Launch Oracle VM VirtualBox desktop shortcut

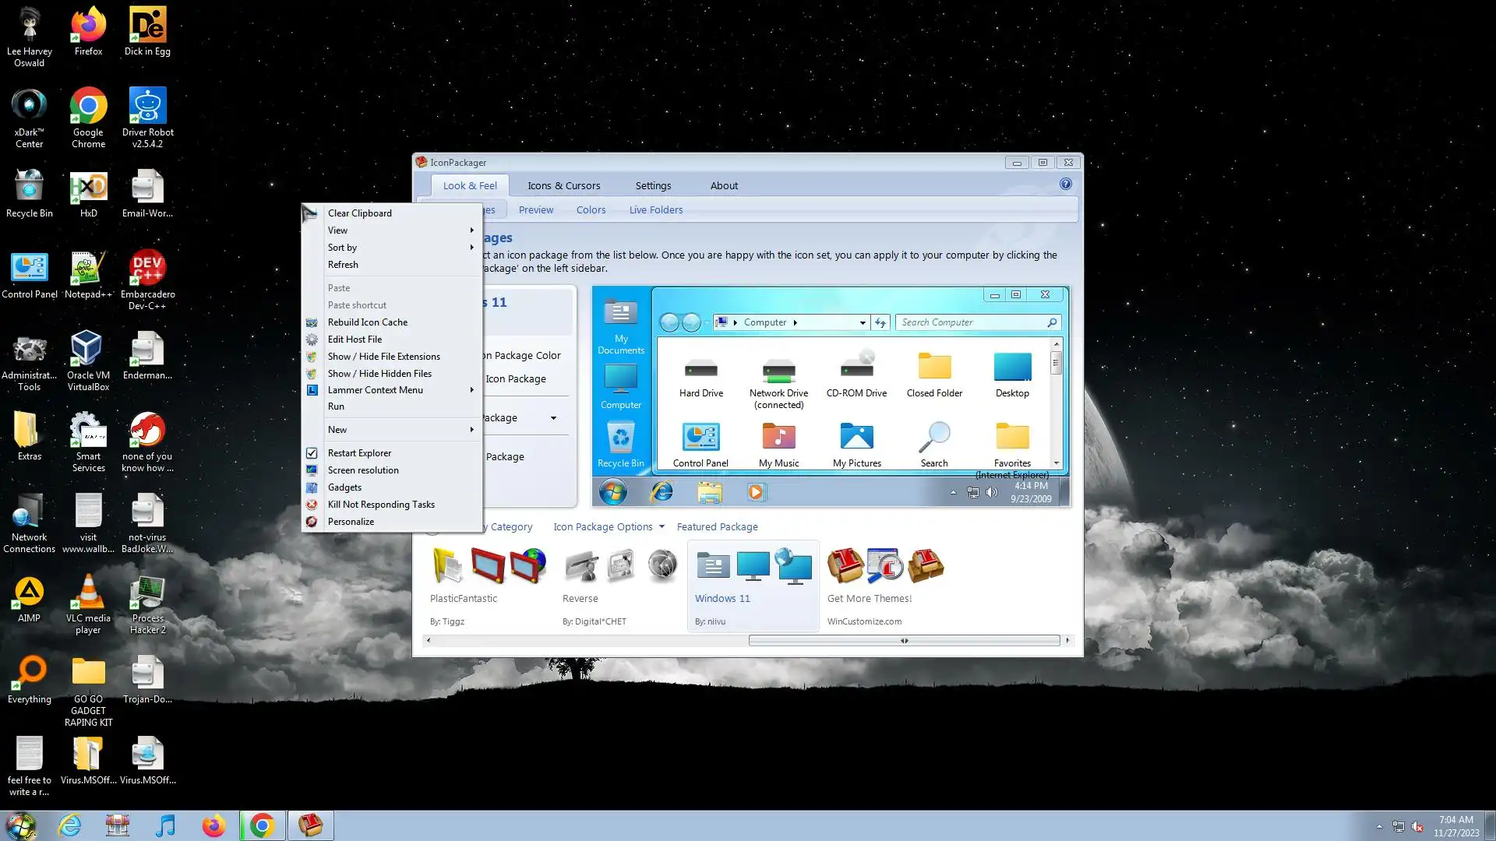[88, 350]
